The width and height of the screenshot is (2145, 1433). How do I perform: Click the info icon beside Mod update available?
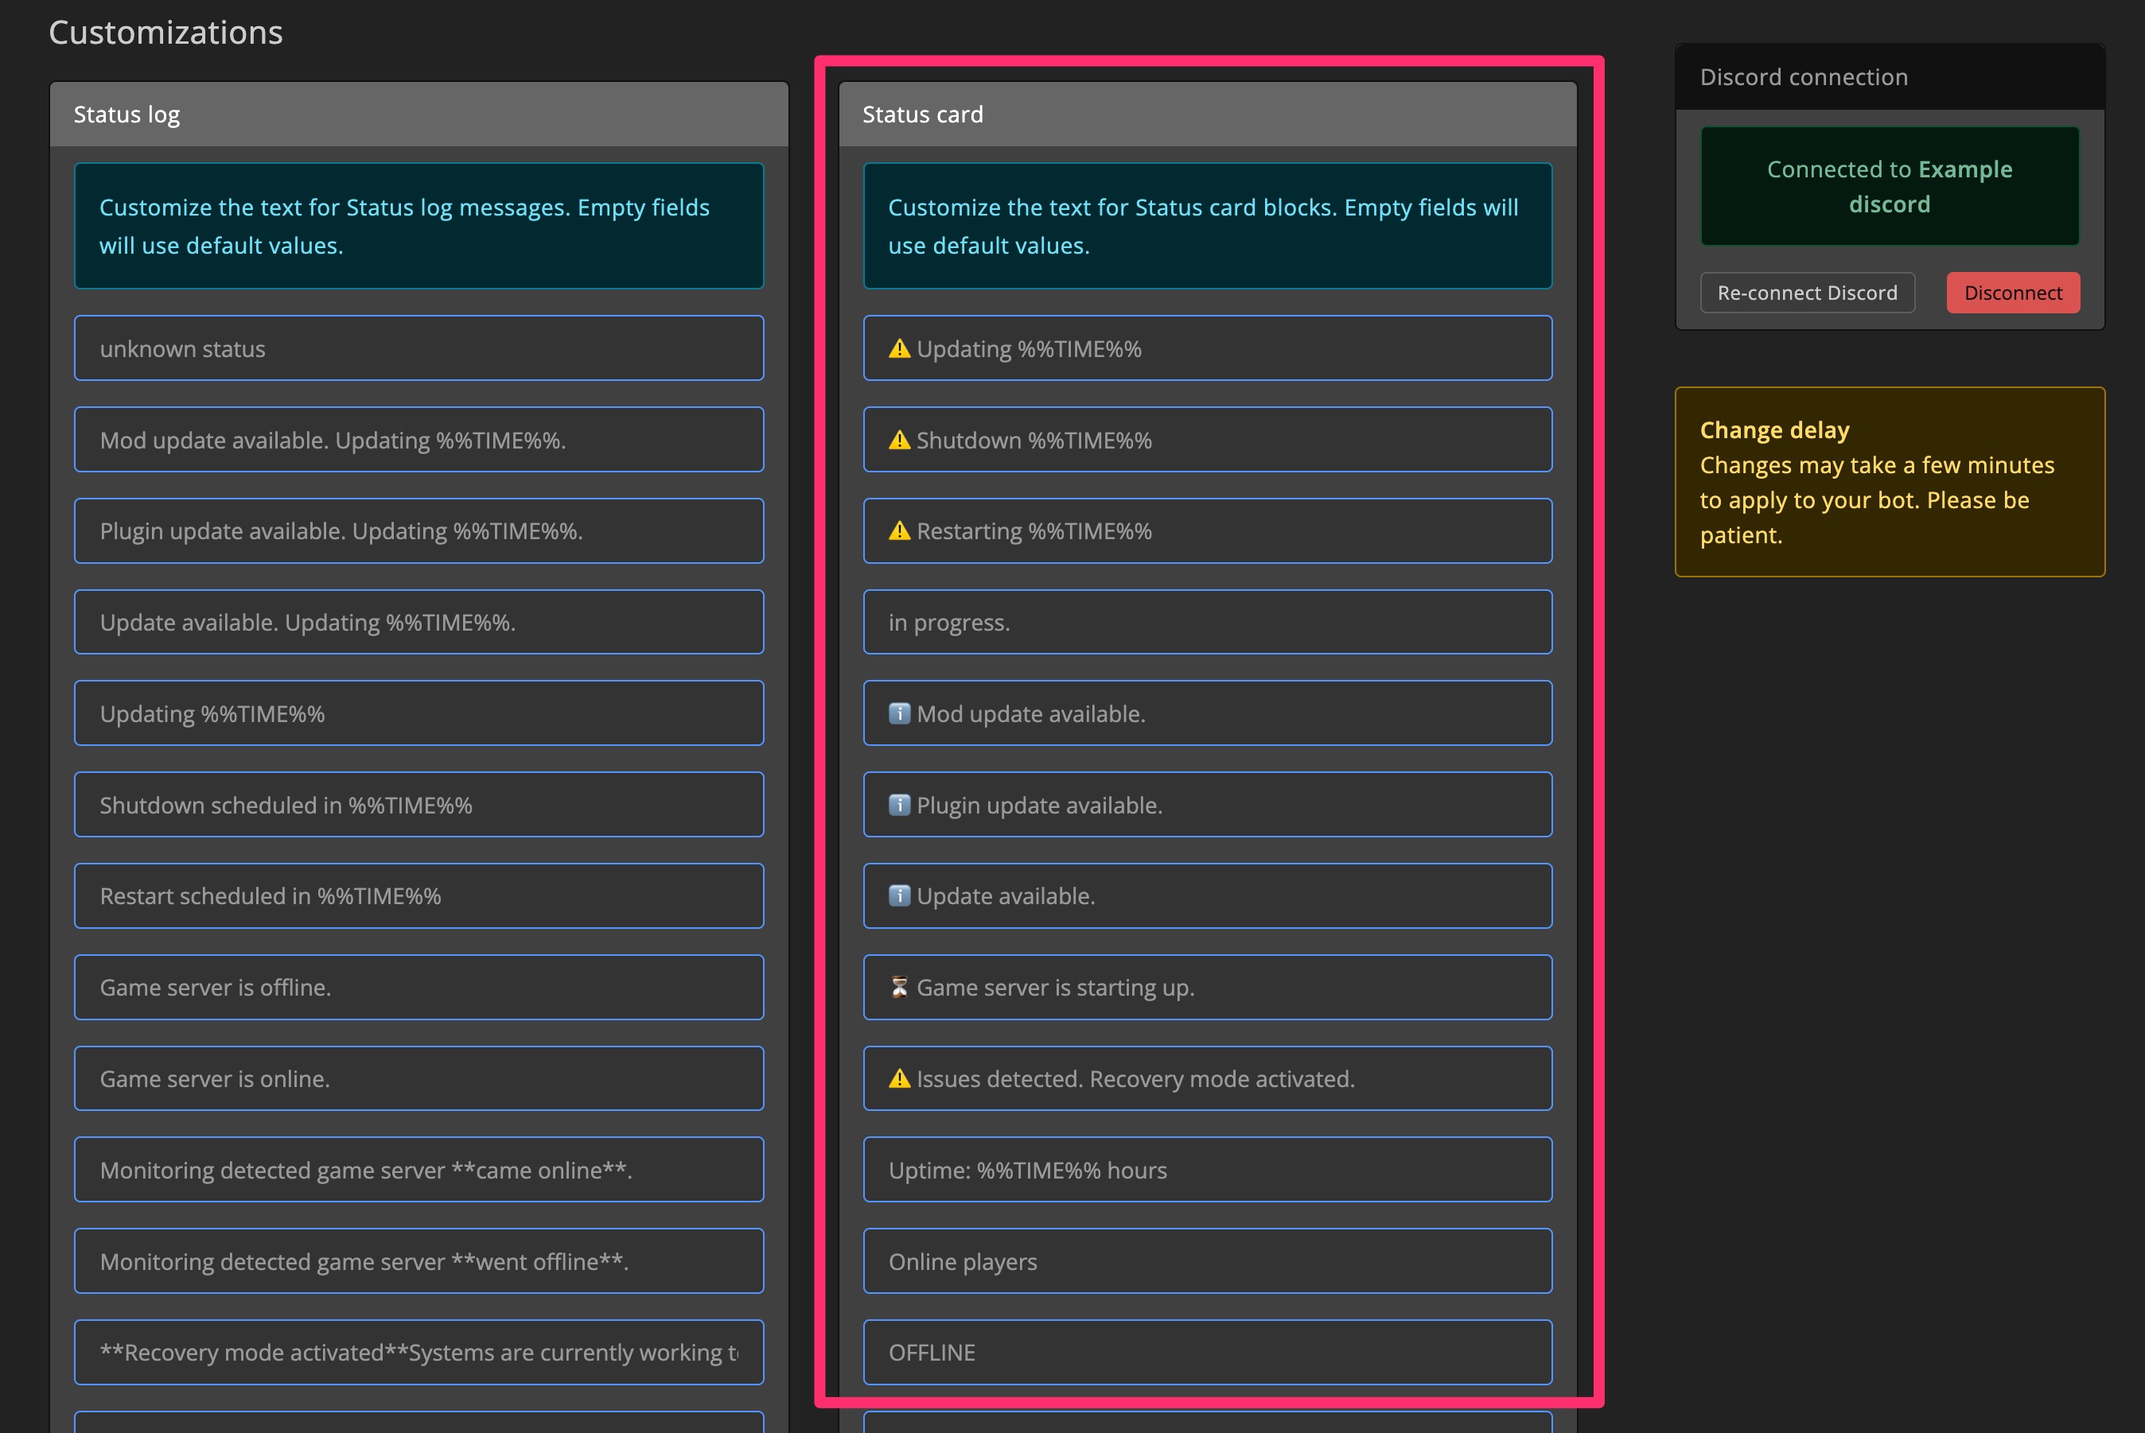[x=899, y=713]
